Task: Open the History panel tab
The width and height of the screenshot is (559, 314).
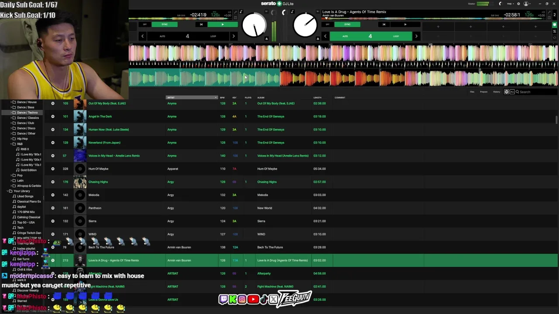Action: pos(497,92)
